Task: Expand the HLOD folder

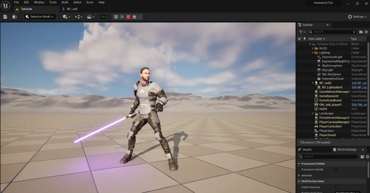Action: tap(313, 48)
